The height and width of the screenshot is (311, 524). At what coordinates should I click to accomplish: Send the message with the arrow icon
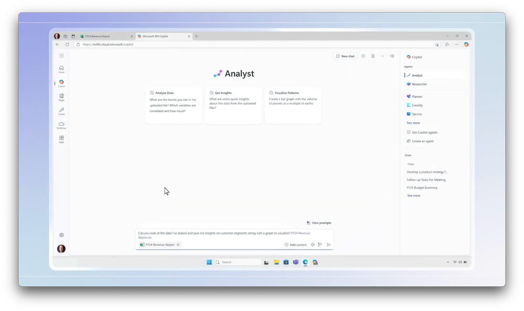pyautogui.click(x=328, y=244)
